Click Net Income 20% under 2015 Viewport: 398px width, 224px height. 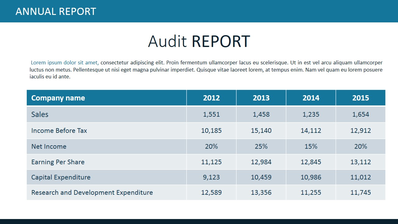(x=361, y=147)
